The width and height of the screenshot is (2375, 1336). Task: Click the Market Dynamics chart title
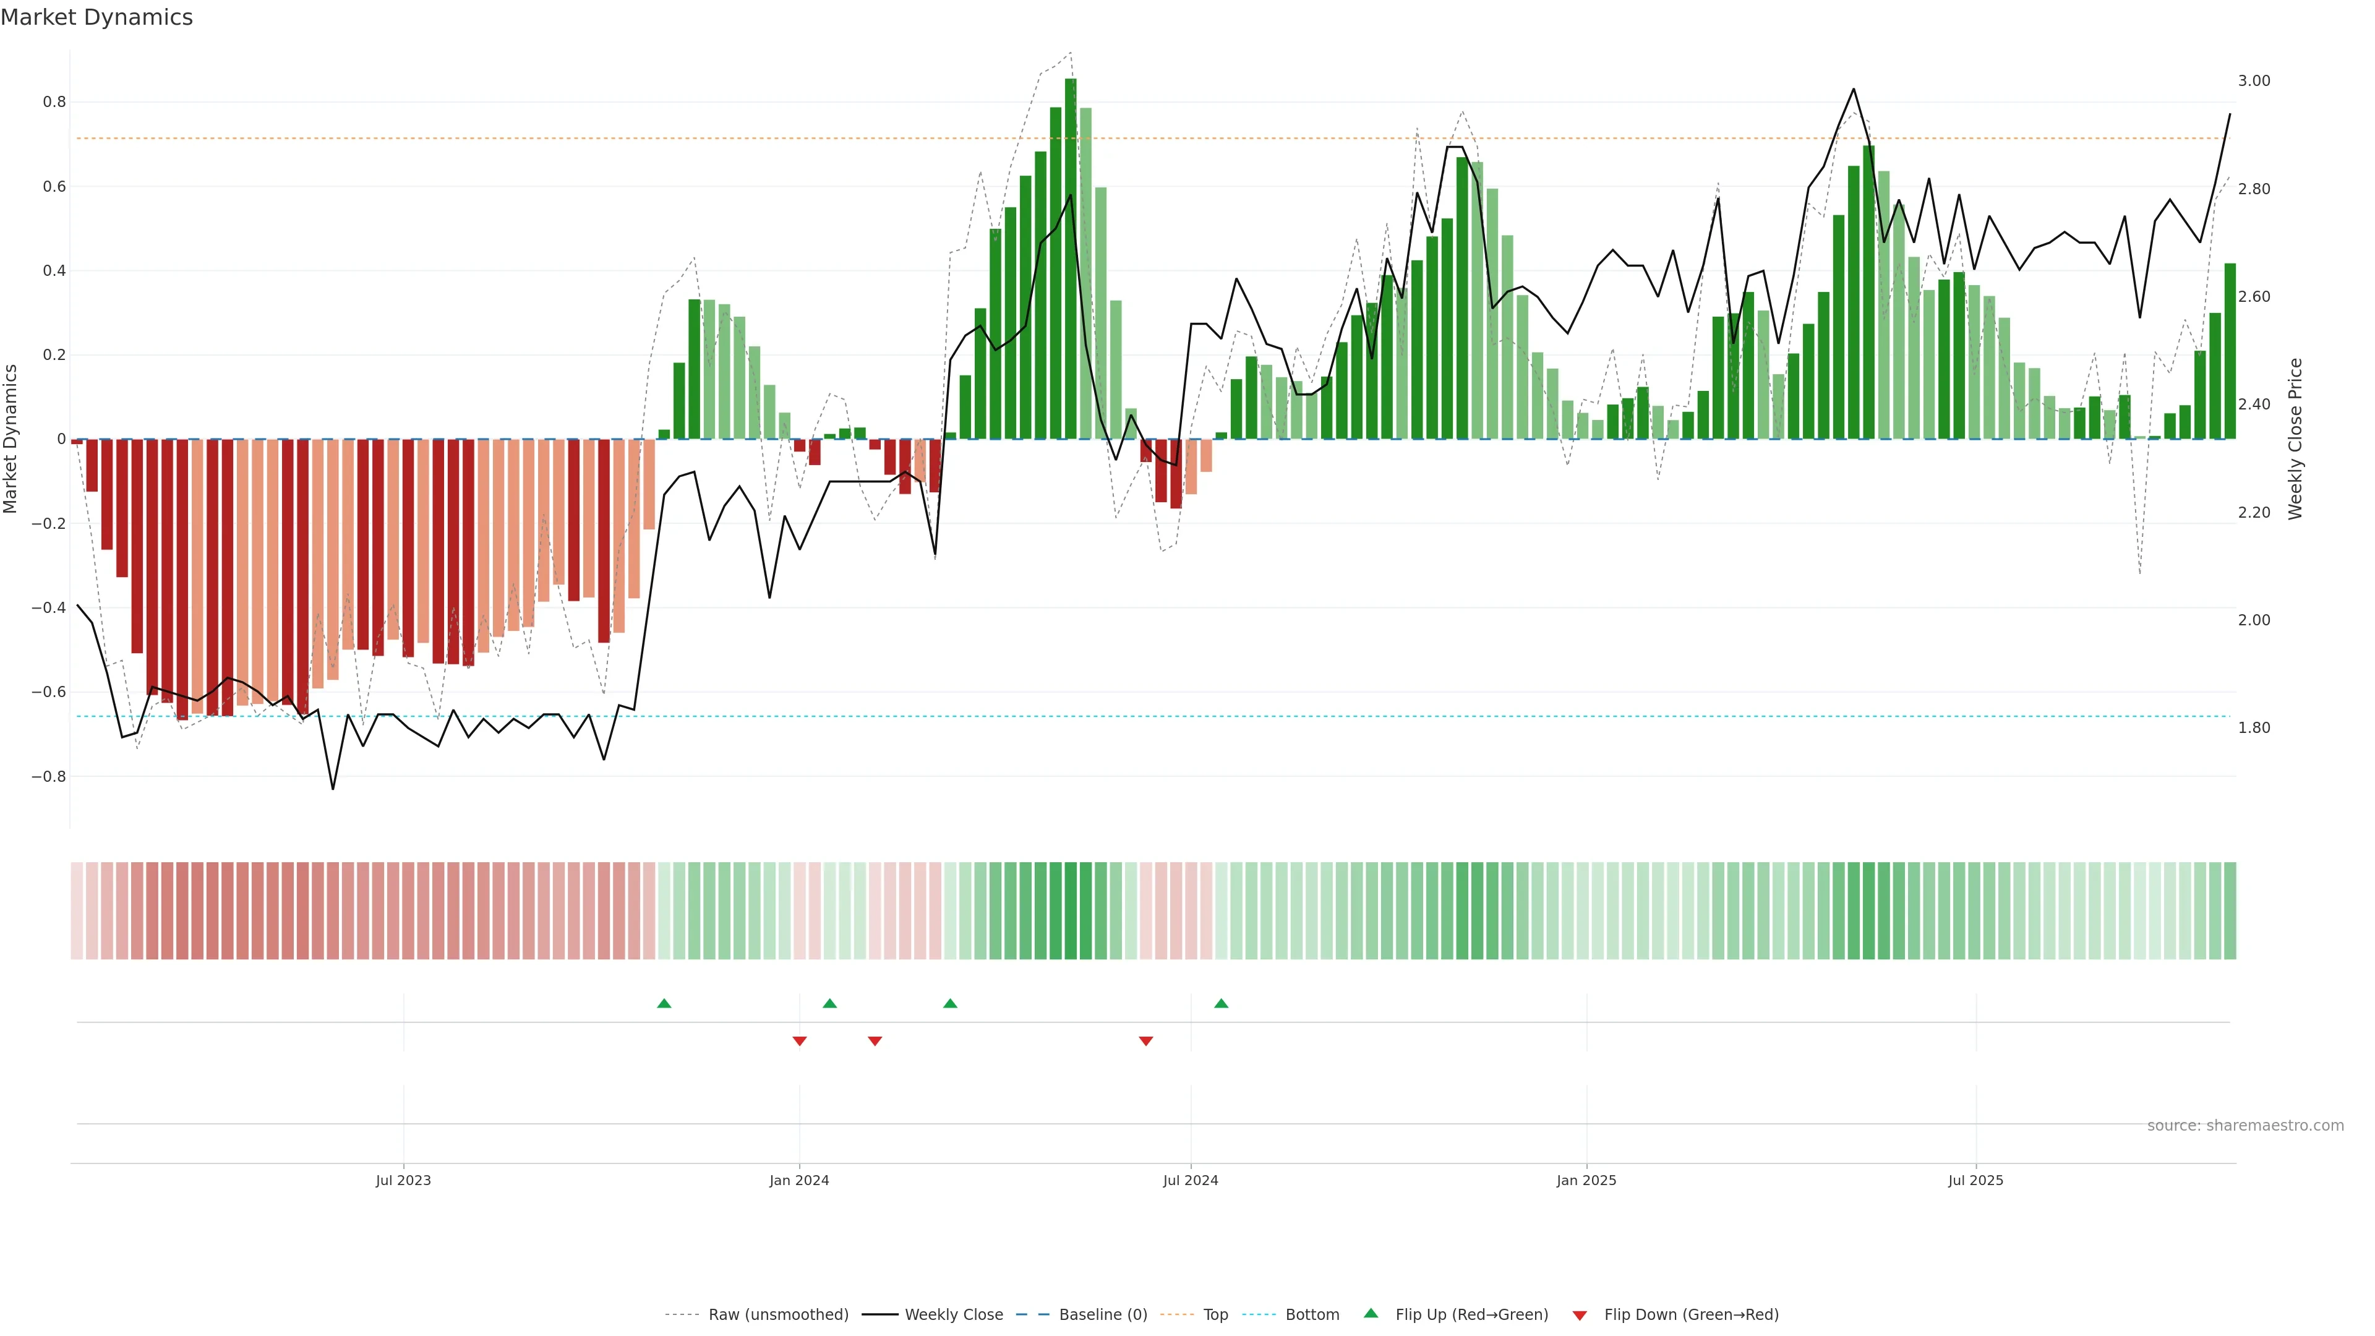click(97, 17)
